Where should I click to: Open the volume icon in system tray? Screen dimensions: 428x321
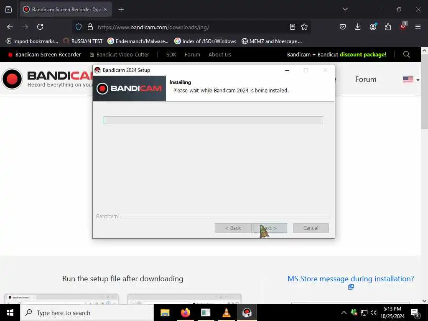[x=373, y=313]
